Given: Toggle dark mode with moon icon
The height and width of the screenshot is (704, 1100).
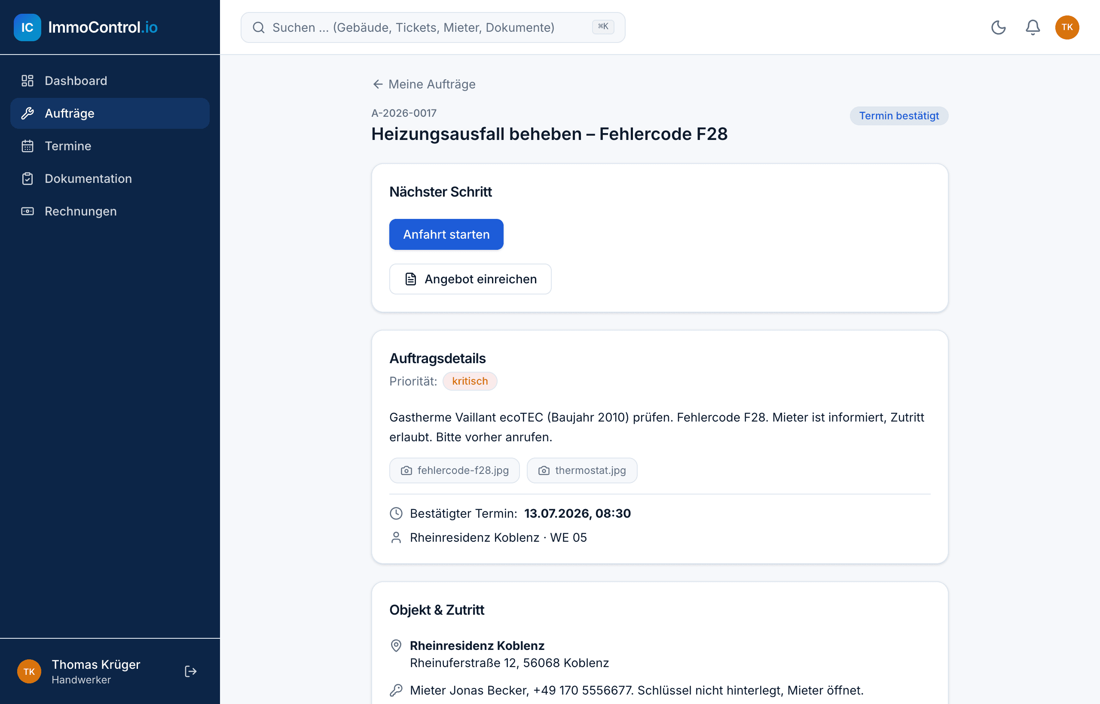Looking at the screenshot, I should pos(998,27).
